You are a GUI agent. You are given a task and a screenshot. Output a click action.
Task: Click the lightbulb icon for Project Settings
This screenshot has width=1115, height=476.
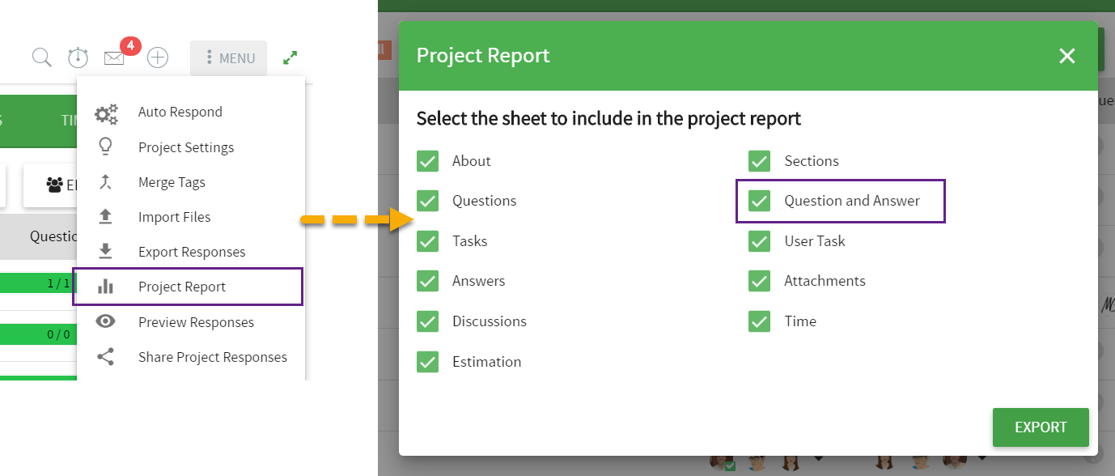(105, 147)
